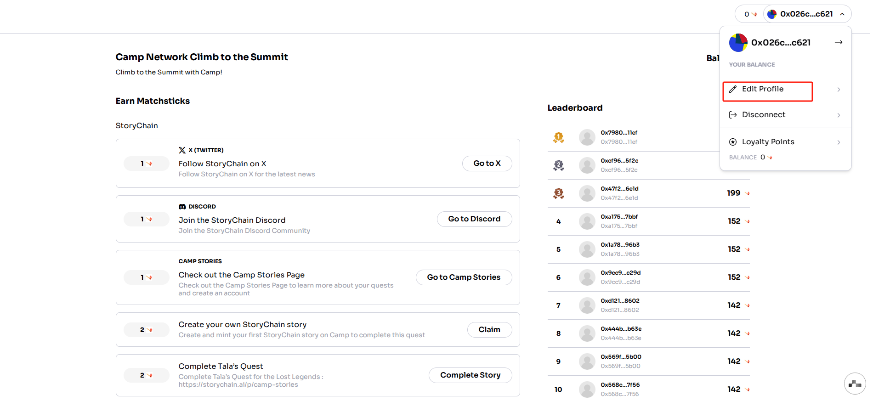Expand the chevron beside Loyalty Points
Viewport: 873px width, 401px height.
(839, 142)
